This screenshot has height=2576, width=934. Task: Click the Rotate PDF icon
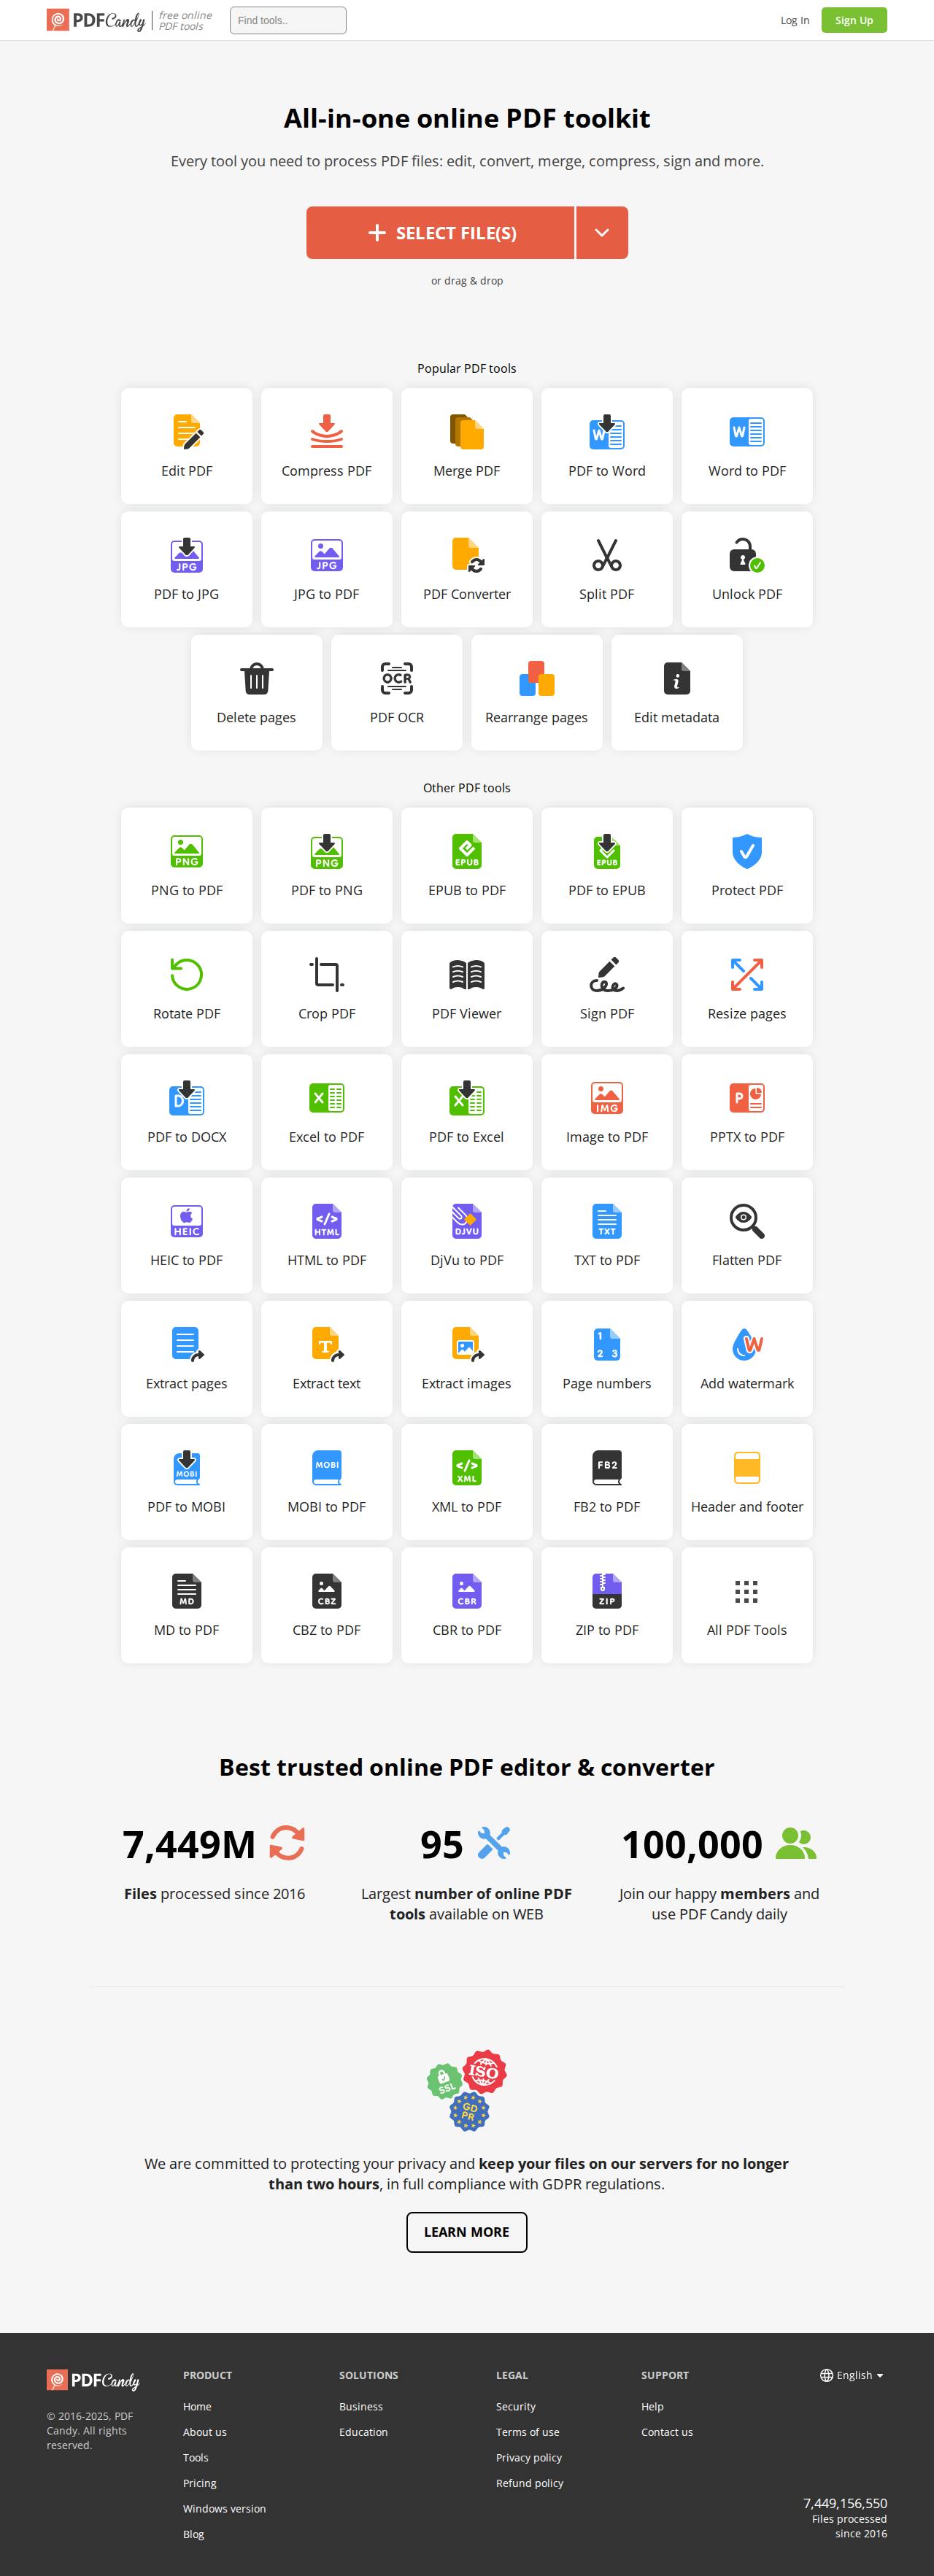[x=187, y=974]
